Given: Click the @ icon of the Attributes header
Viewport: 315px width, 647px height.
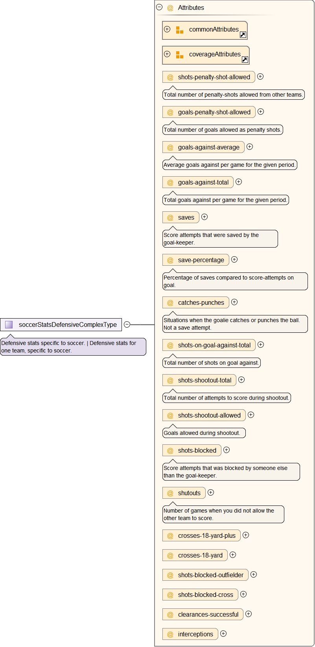Looking at the screenshot, I should 170,8.
